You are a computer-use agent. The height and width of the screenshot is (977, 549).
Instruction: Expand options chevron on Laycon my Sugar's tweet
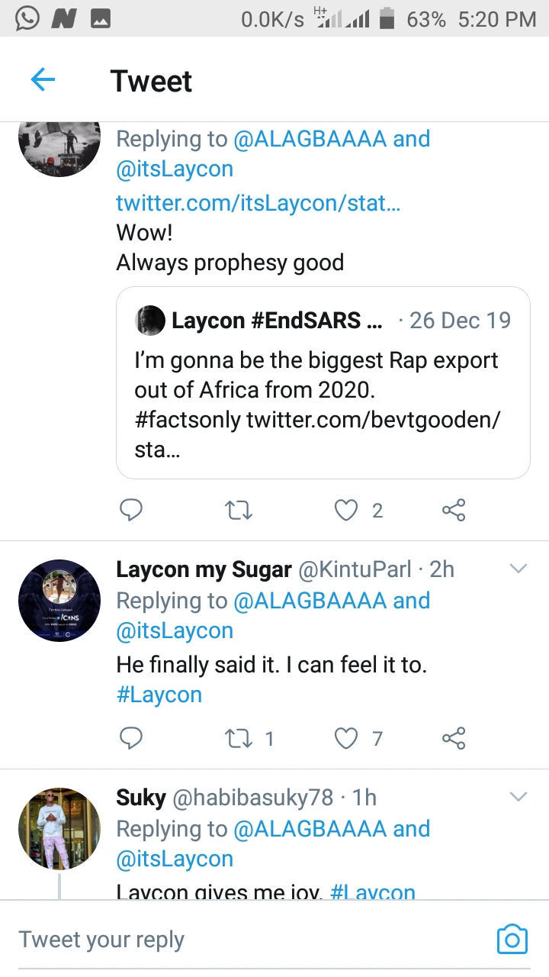pyautogui.click(x=518, y=569)
